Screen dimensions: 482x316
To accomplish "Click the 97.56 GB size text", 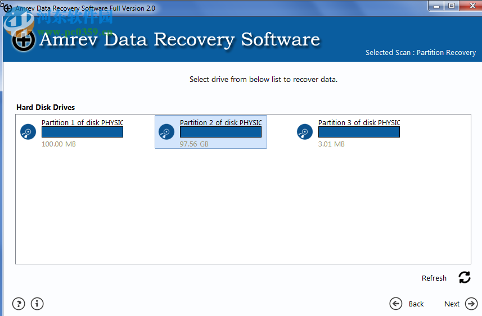I will point(194,144).
